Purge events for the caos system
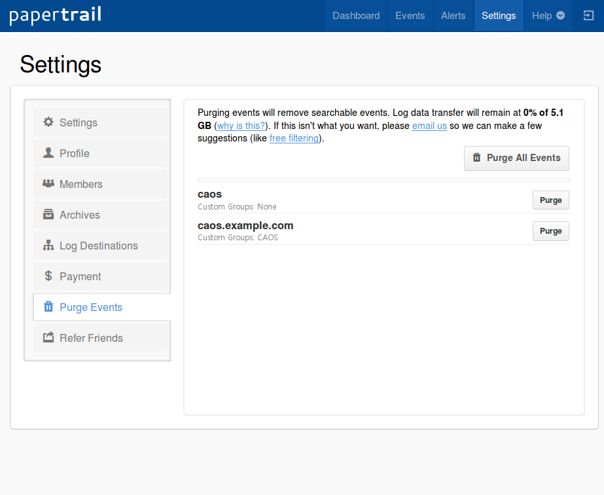Viewport: 604px width, 495px height. pyautogui.click(x=550, y=200)
